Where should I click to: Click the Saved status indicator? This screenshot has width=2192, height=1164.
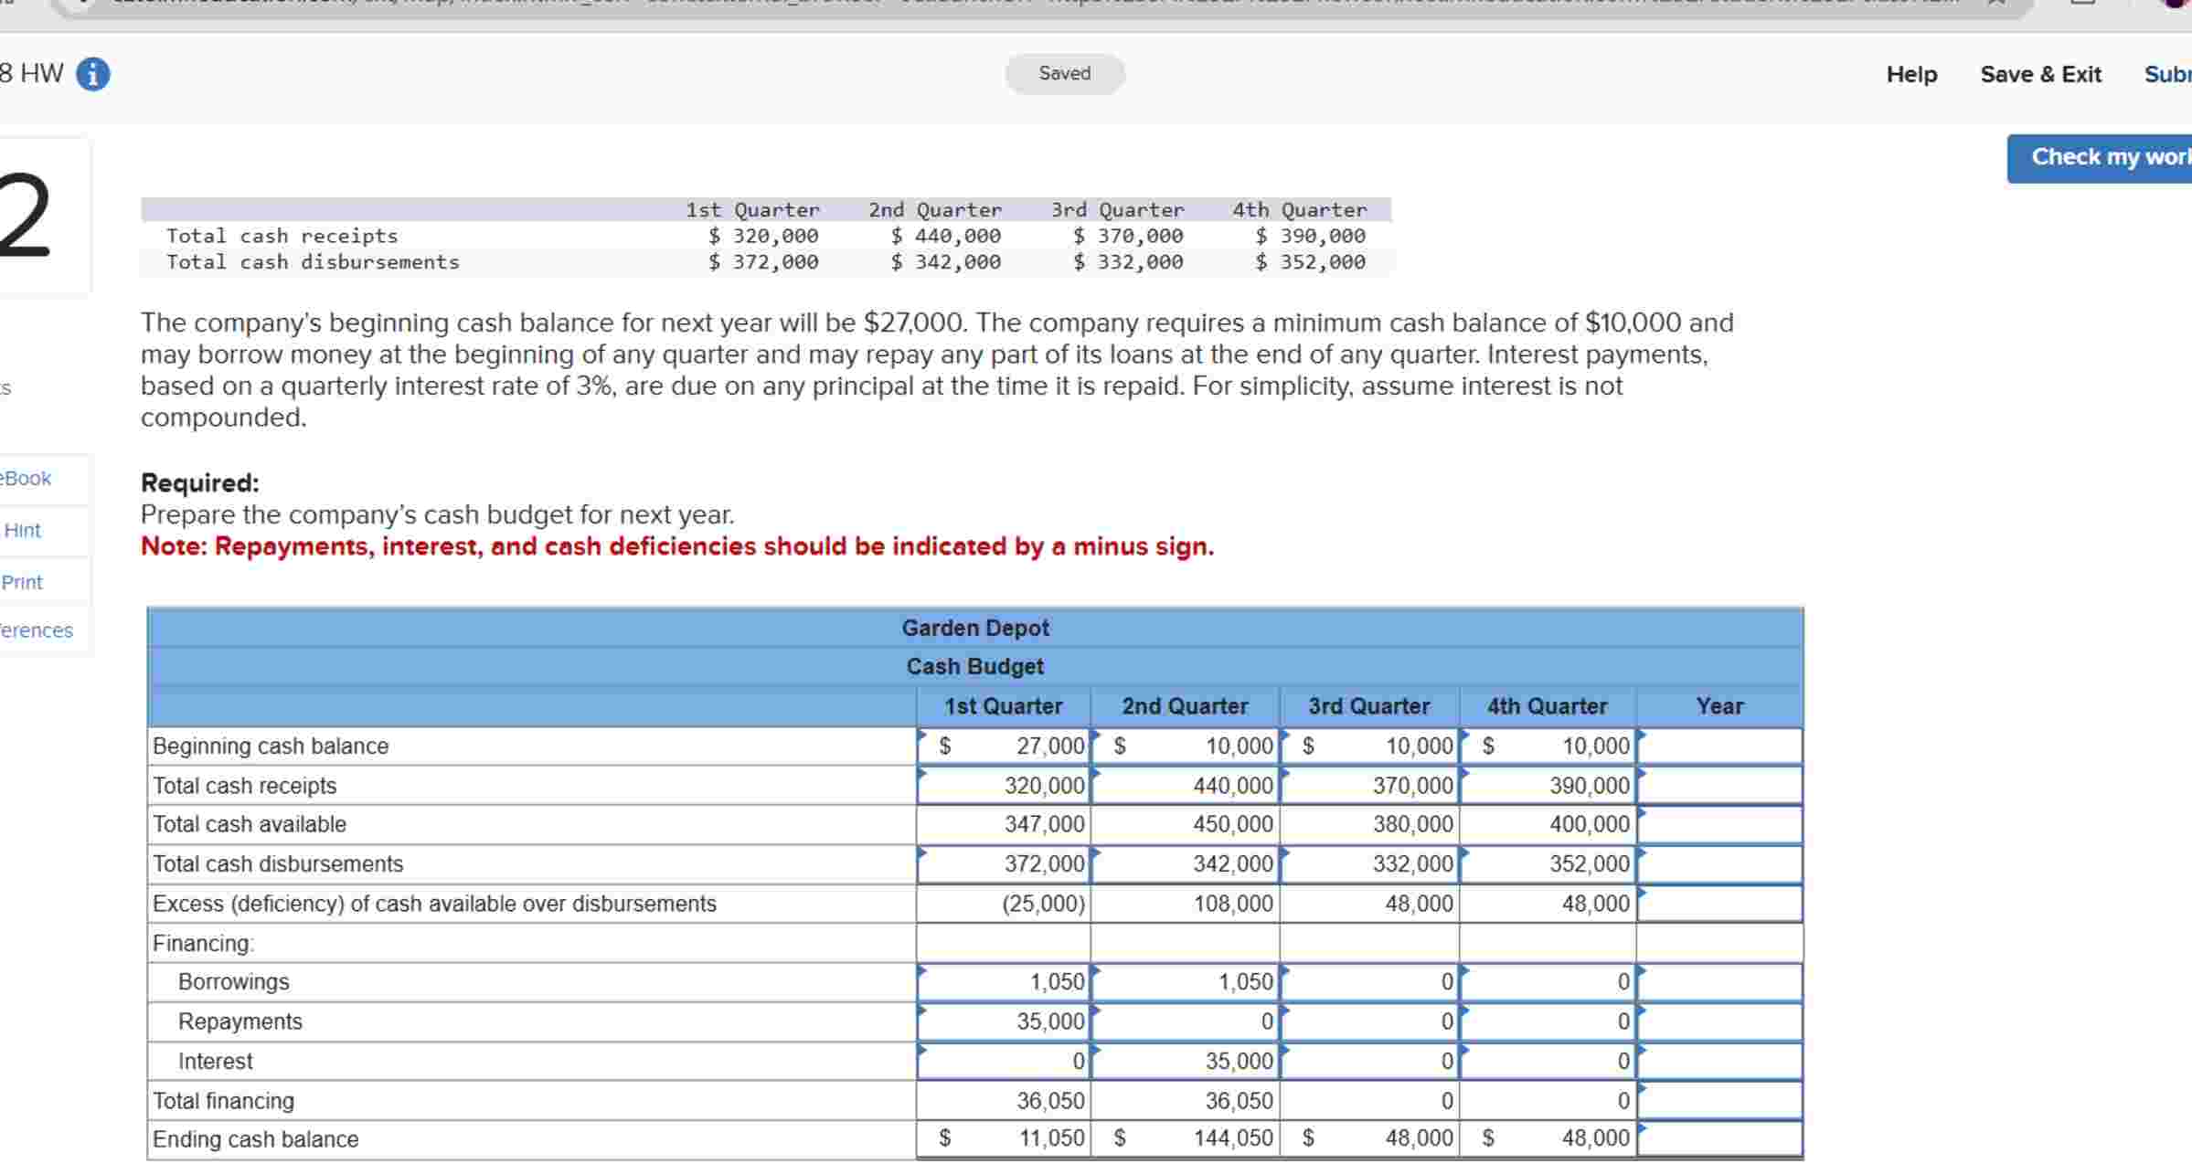(x=1063, y=73)
